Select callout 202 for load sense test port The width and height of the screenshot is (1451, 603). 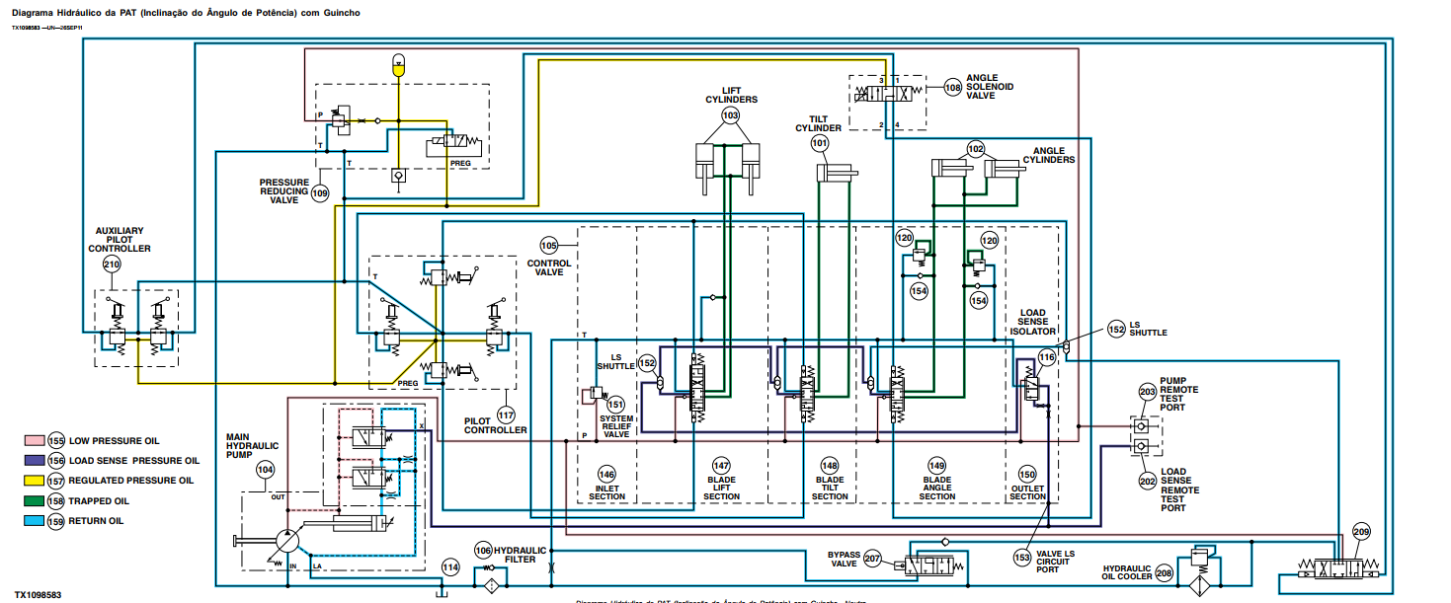click(x=1147, y=481)
